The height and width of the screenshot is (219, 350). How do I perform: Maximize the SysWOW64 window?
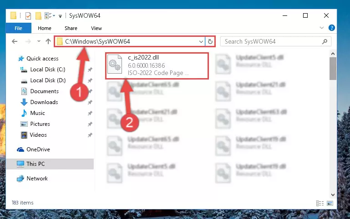[x=305, y=15]
